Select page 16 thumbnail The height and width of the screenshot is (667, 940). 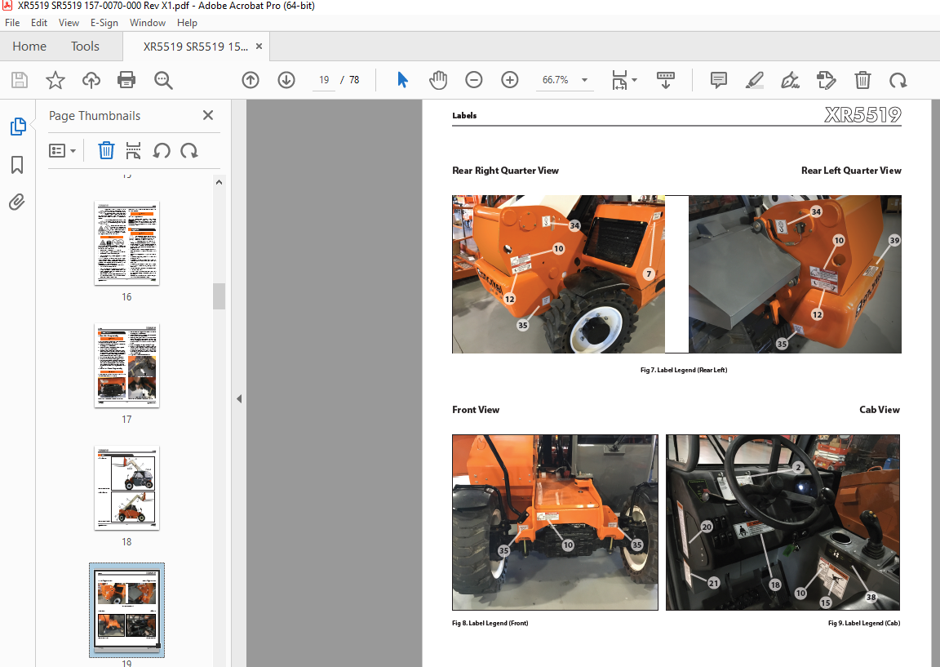(126, 243)
